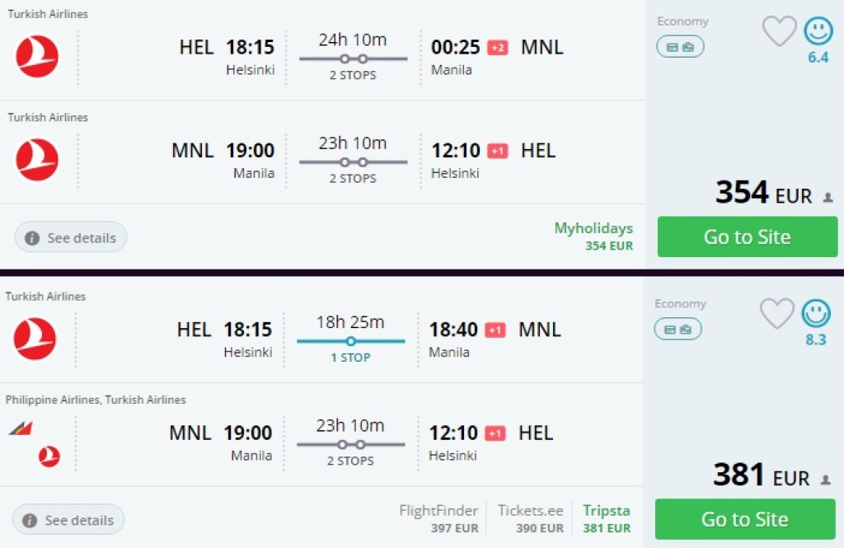
Task: Select the Tripsta 381 EUR offer
Action: (606, 518)
